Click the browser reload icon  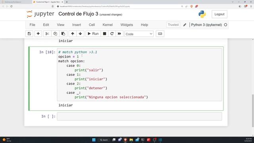tap(12, 6)
